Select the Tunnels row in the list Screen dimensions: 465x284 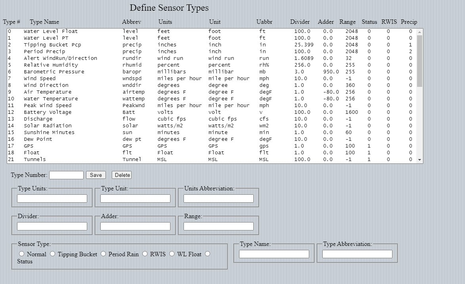click(35, 159)
